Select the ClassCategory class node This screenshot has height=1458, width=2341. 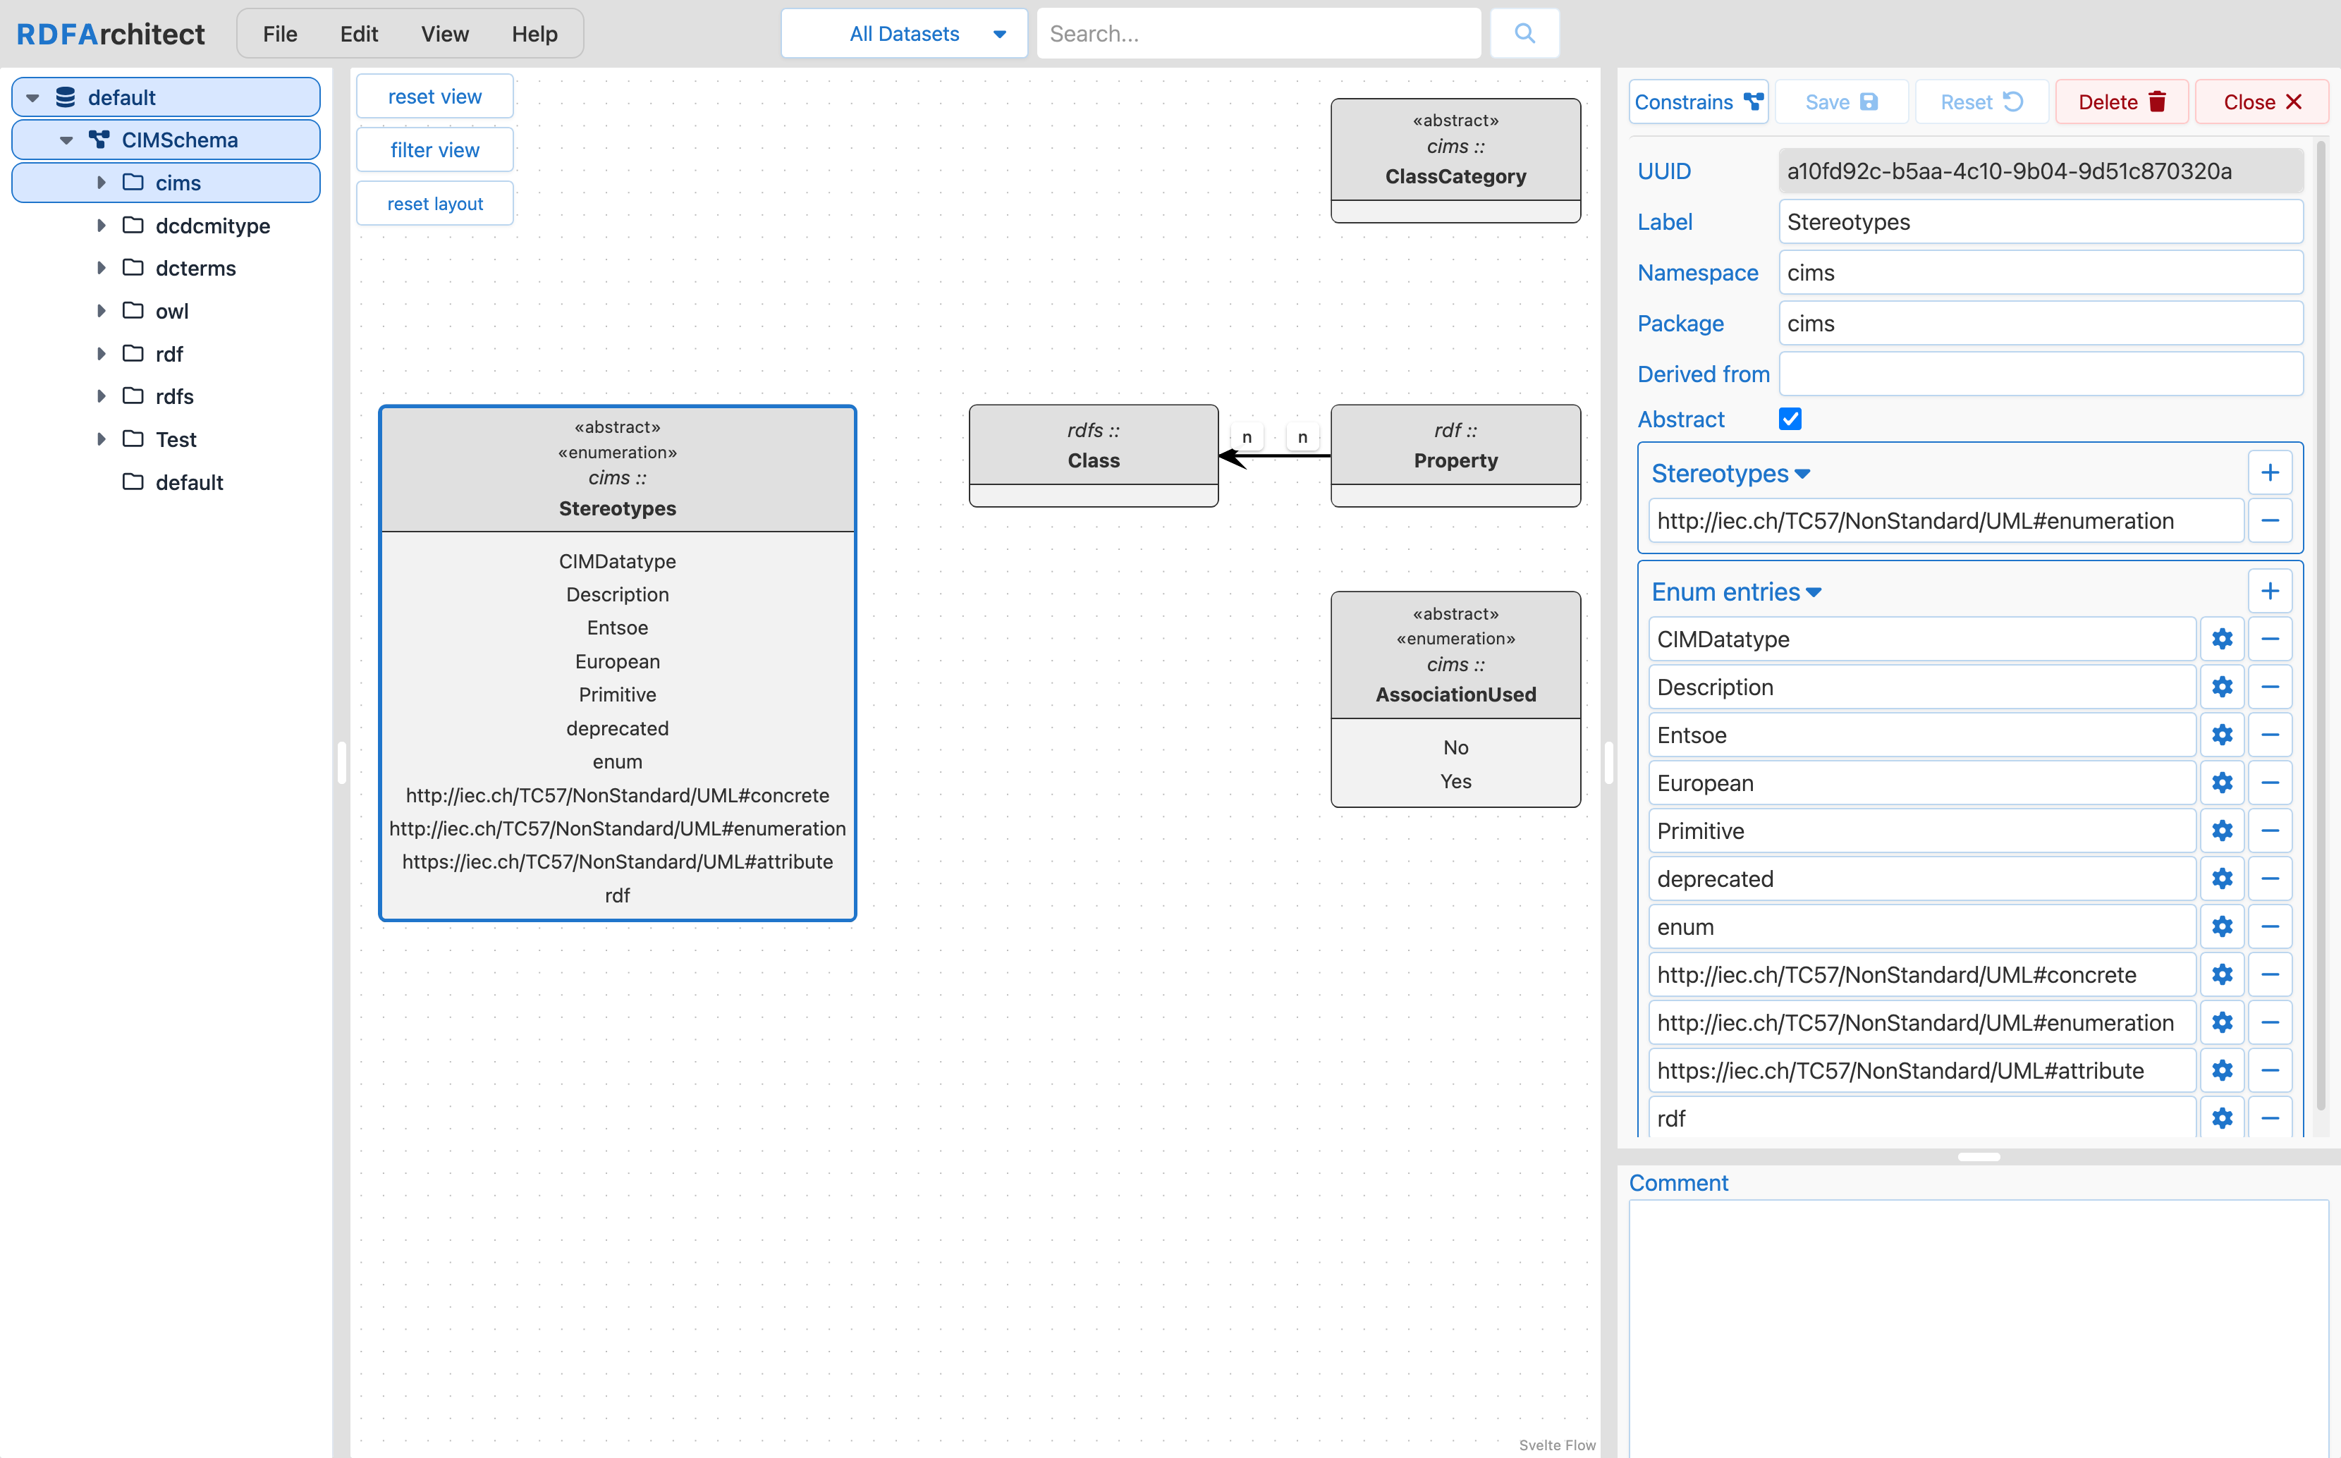click(1455, 161)
